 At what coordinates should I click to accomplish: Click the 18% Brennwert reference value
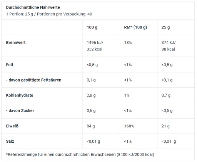tap(128, 42)
